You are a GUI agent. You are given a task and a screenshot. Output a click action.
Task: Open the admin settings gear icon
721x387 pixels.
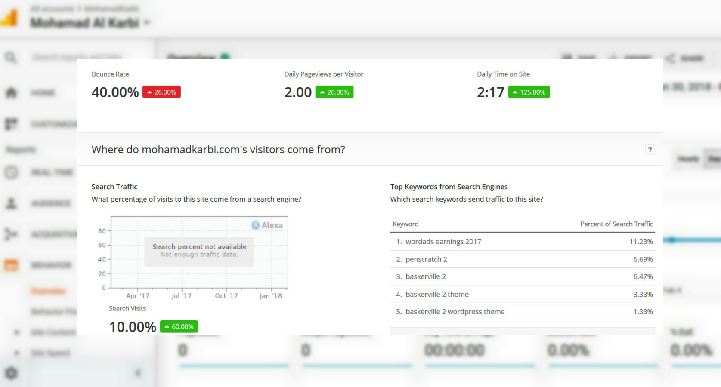[11, 373]
